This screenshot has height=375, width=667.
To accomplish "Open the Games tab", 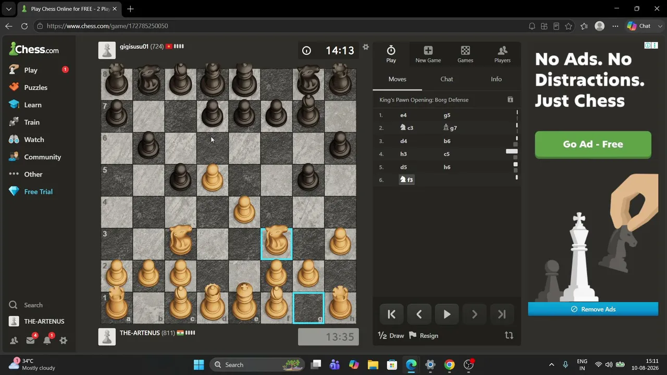I will tap(465, 54).
